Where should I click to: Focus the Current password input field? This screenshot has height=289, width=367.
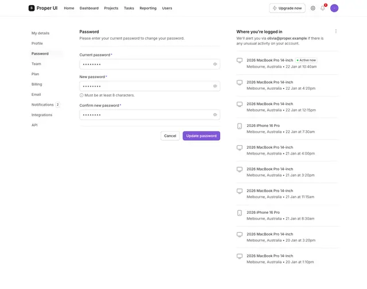point(150,64)
